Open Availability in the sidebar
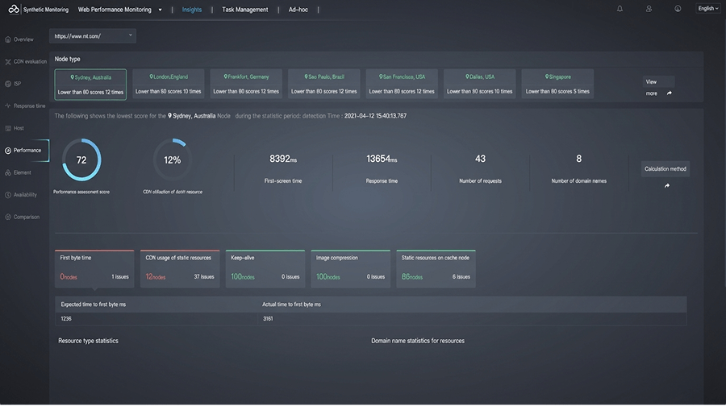The image size is (726, 406). [25, 195]
